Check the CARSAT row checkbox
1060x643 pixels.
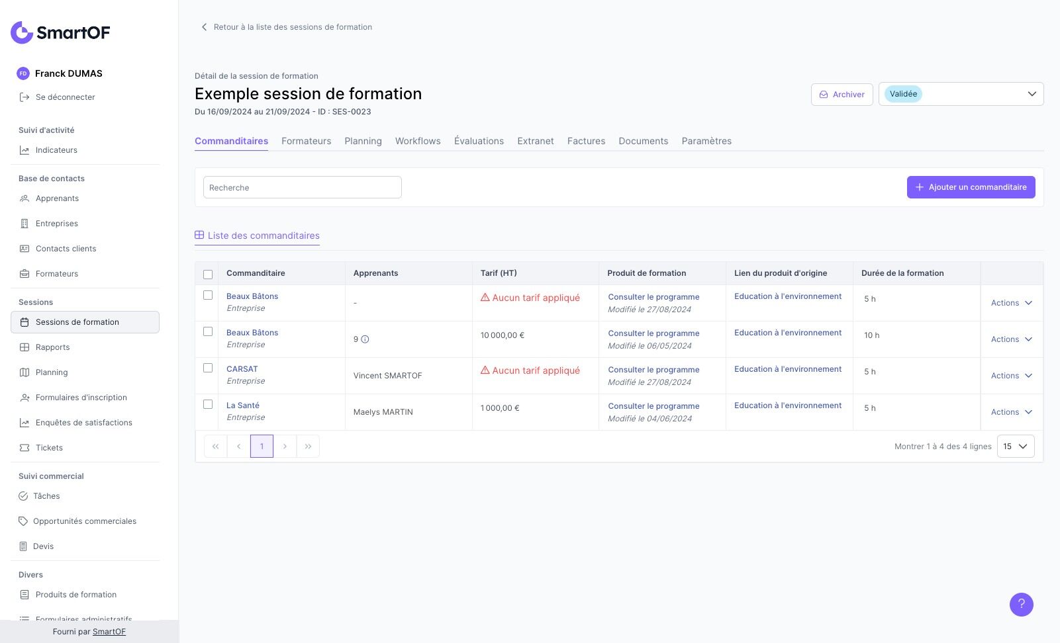click(x=208, y=368)
